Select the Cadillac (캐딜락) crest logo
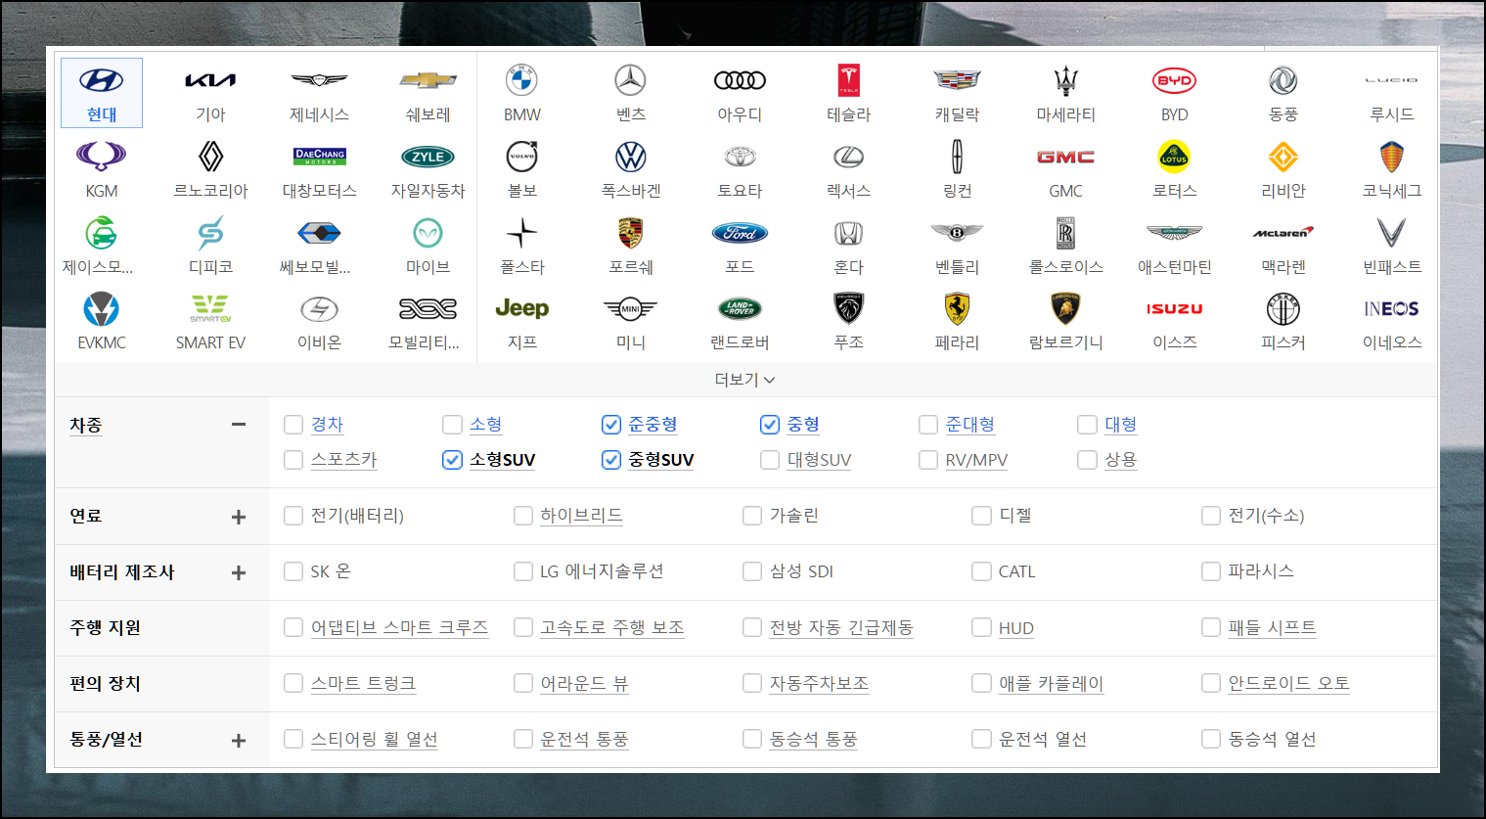Image resolution: width=1486 pixels, height=819 pixels. point(957,80)
